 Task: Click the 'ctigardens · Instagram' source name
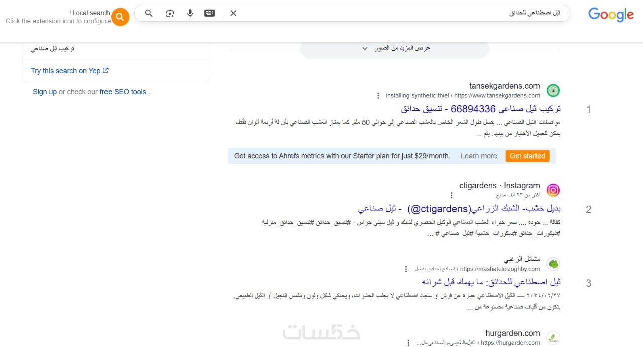tap(499, 185)
